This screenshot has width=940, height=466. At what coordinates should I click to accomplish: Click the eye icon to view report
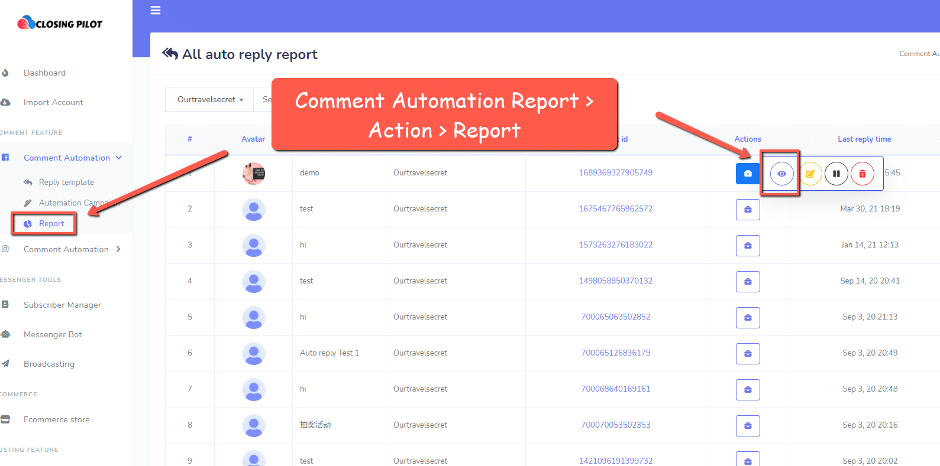click(781, 174)
